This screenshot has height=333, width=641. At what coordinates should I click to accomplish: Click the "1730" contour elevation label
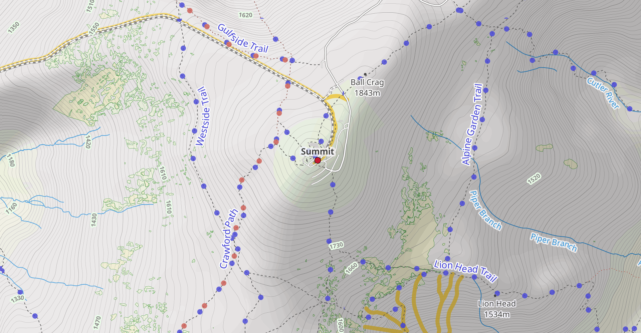[336, 246]
